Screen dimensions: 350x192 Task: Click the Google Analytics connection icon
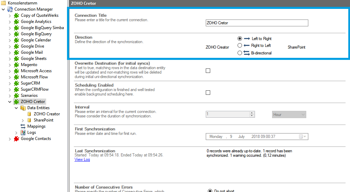point(16,22)
